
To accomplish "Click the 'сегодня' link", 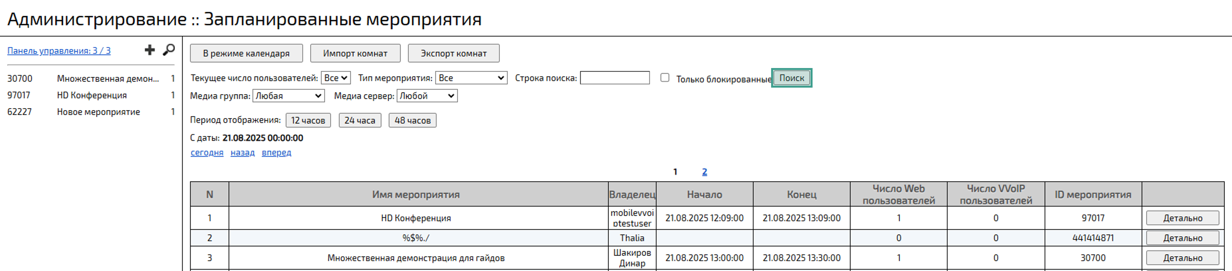I will [207, 153].
